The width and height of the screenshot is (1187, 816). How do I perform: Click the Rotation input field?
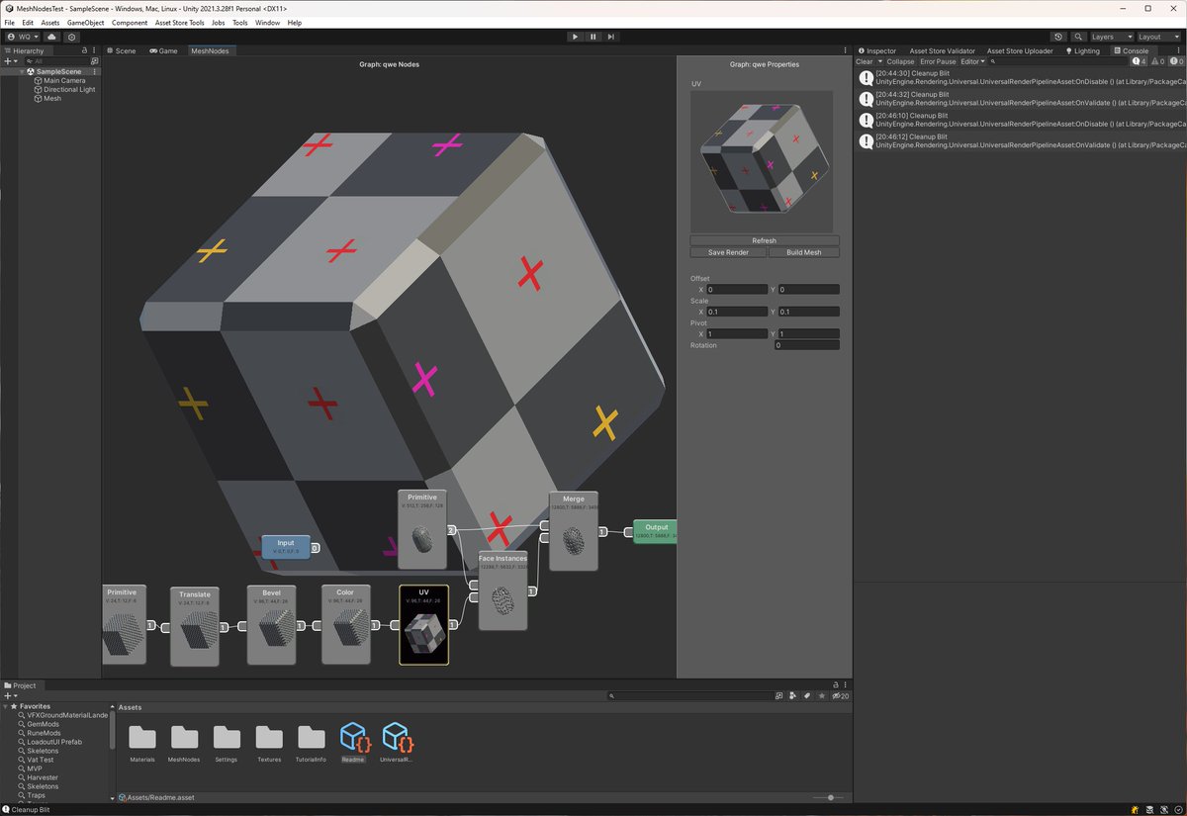click(807, 345)
